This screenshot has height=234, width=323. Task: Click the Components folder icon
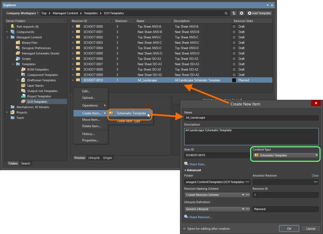[13, 32]
